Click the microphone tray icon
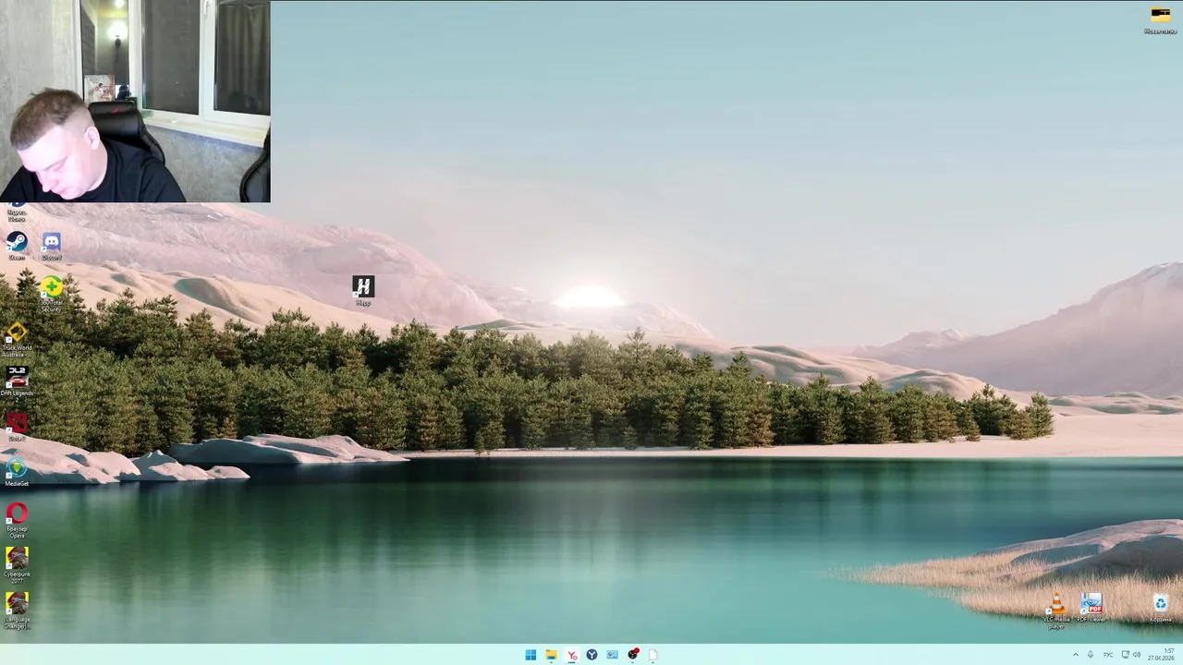The image size is (1183, 665). 1091,655
